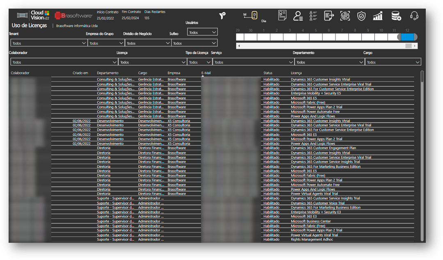Viewport: 443px width, 260px height.
Task: Select day 6 cell on the timeline
Action: coord(329,37)
